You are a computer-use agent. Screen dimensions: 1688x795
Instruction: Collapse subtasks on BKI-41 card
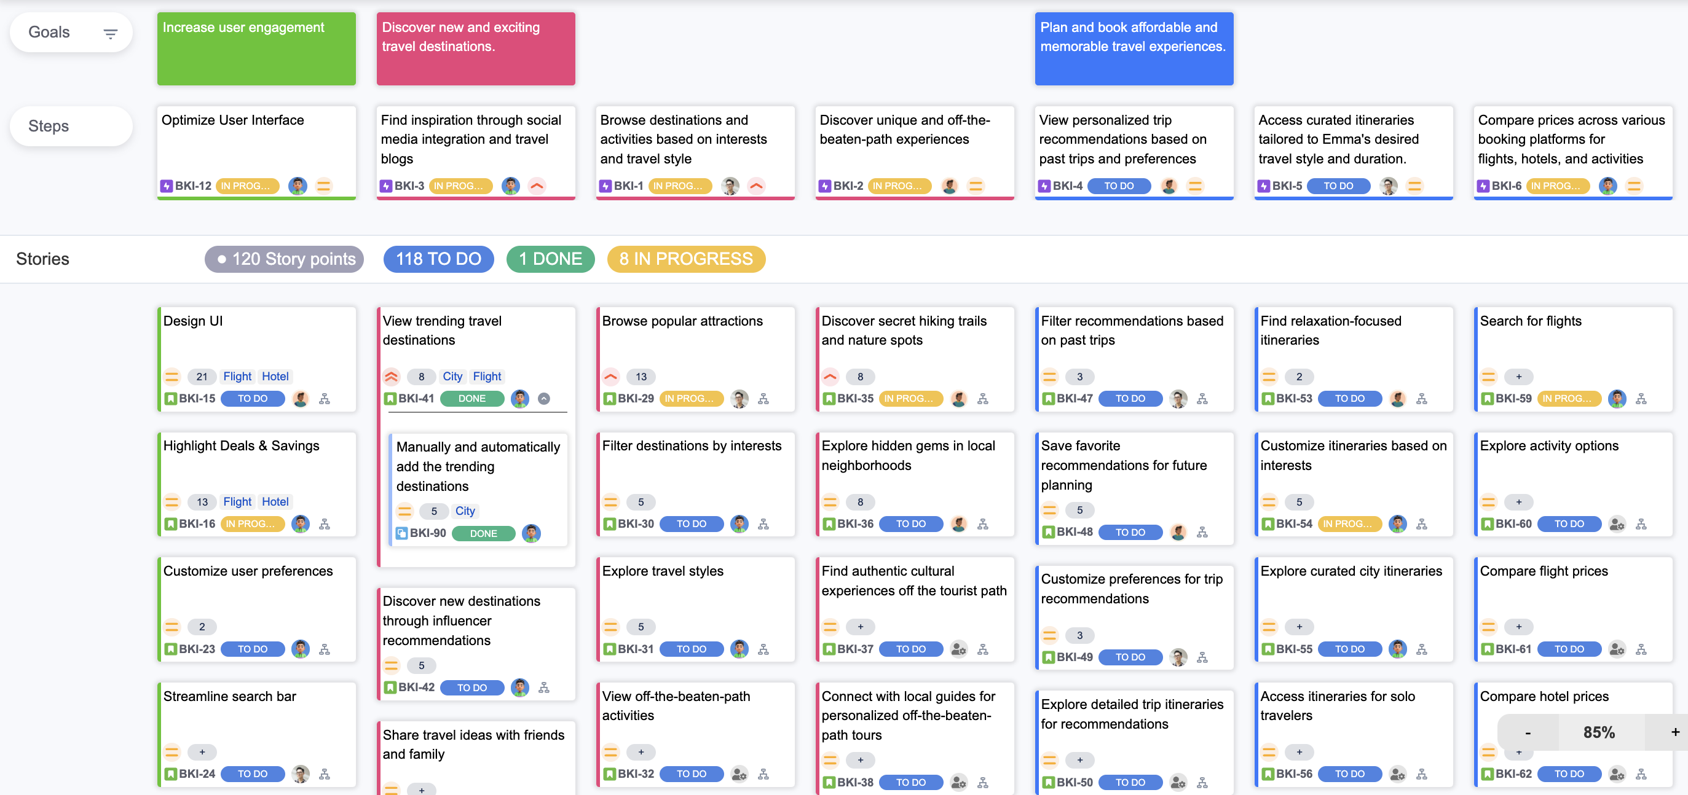click(x=544, y=398)
